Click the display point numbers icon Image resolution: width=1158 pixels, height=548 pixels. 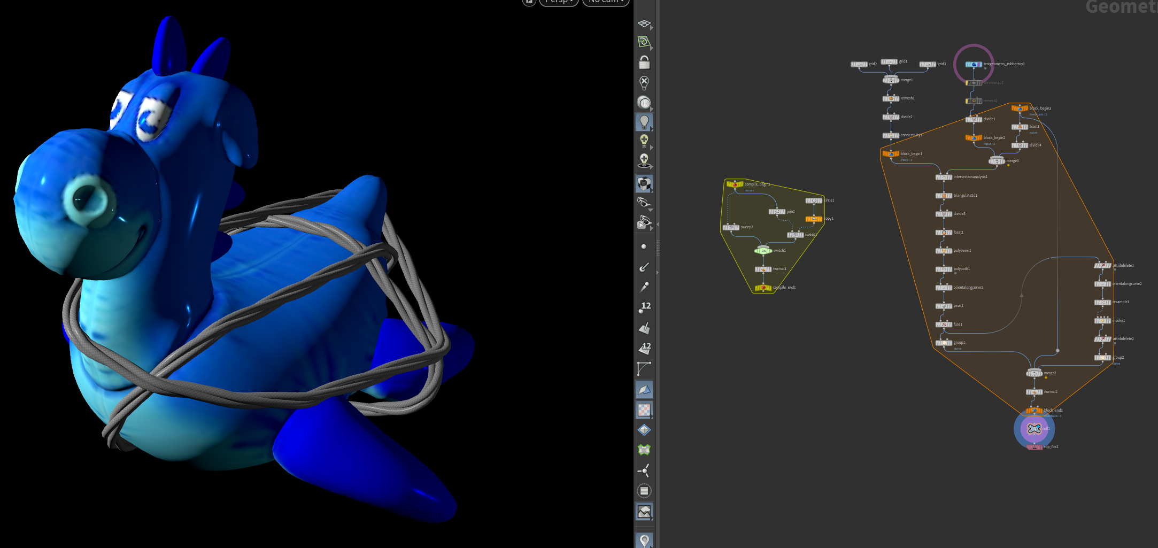[644, 307]
